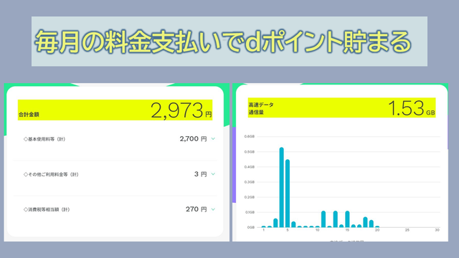Click the tallest bar in the data chart

click(x=282, y=188)
